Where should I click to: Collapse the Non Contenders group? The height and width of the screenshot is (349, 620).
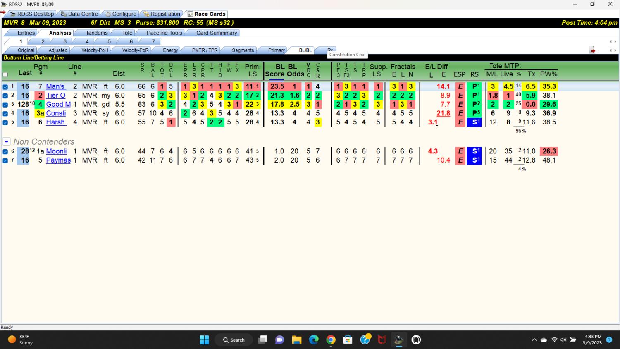pyautogui.click(x=7, y=141)
